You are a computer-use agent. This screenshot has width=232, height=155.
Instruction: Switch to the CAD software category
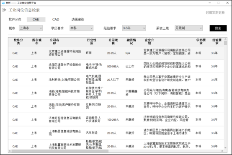pos(56,19)
